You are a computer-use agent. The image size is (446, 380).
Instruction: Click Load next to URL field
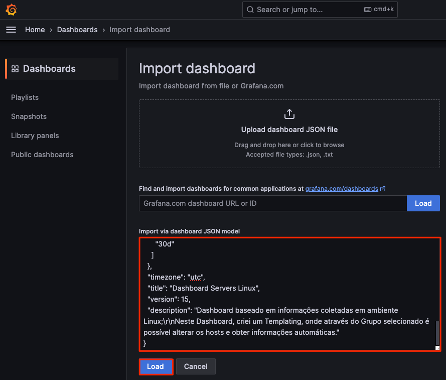[423, 203]
